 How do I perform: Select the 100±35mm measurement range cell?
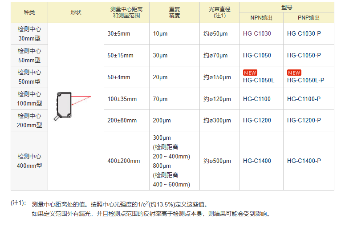126,99
